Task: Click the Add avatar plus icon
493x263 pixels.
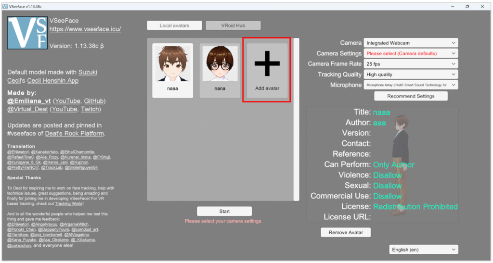Action: click(267, 64)
